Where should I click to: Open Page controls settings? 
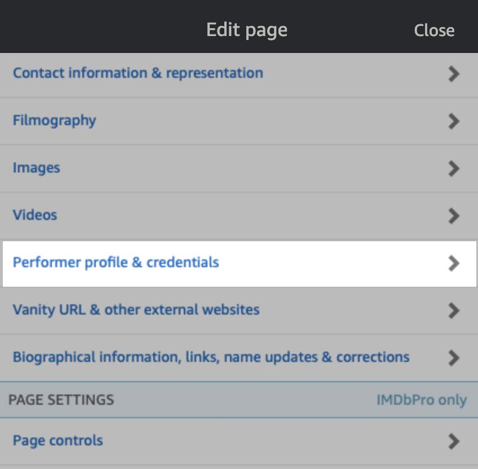[x=58, y=440]
